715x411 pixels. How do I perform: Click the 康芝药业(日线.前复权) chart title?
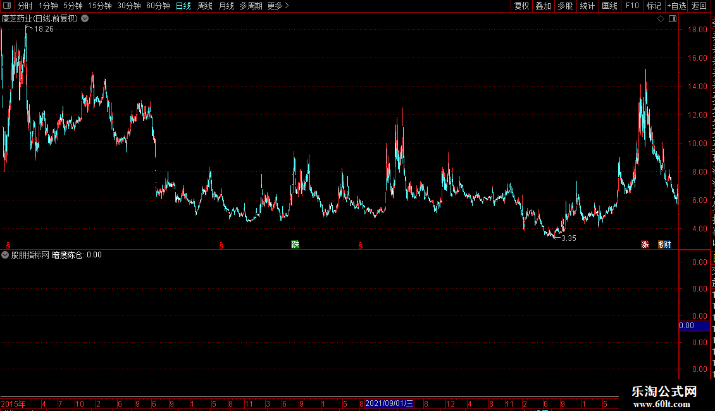coord(40,19)
